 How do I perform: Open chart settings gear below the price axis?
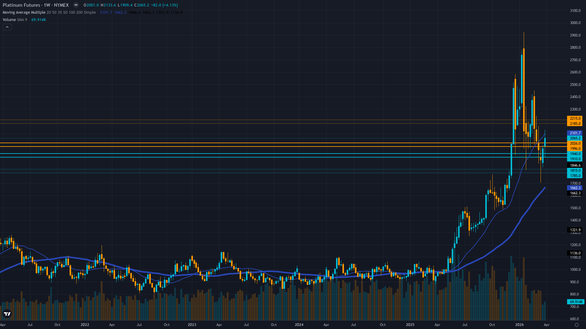coord(577,325)
